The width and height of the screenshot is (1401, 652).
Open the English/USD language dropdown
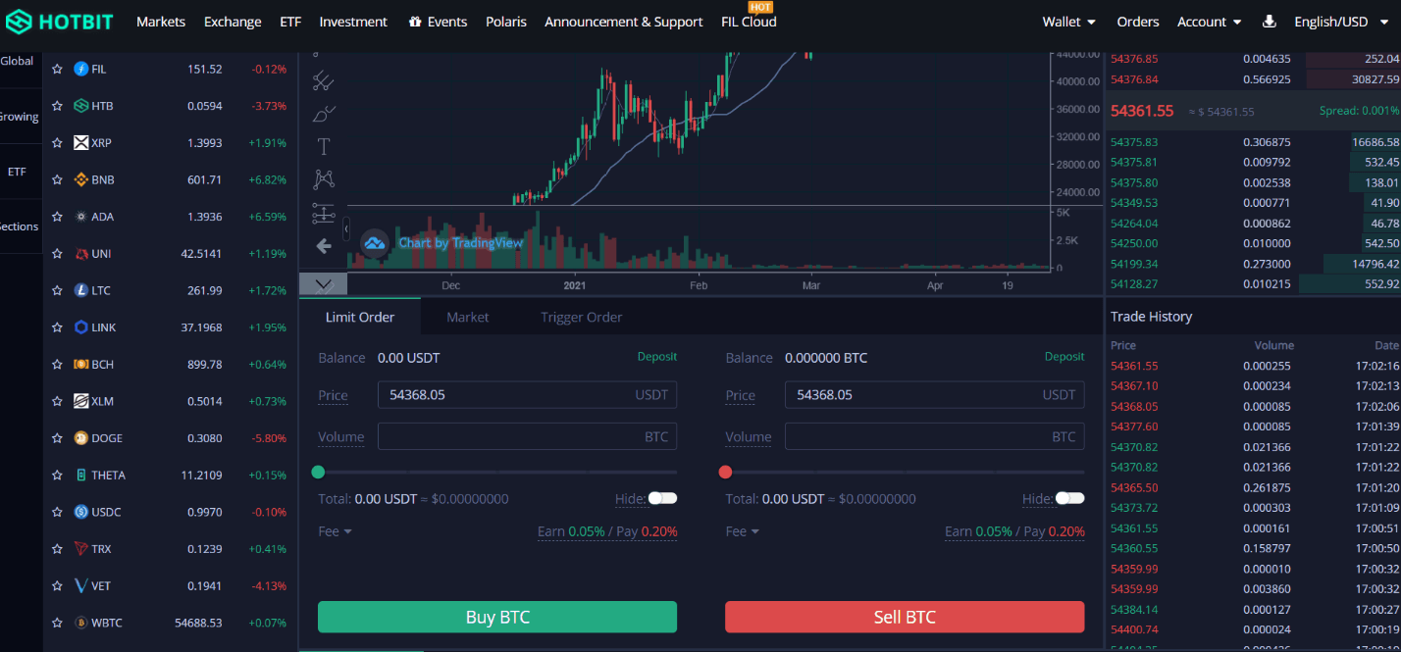click(x=1341, y=22)
